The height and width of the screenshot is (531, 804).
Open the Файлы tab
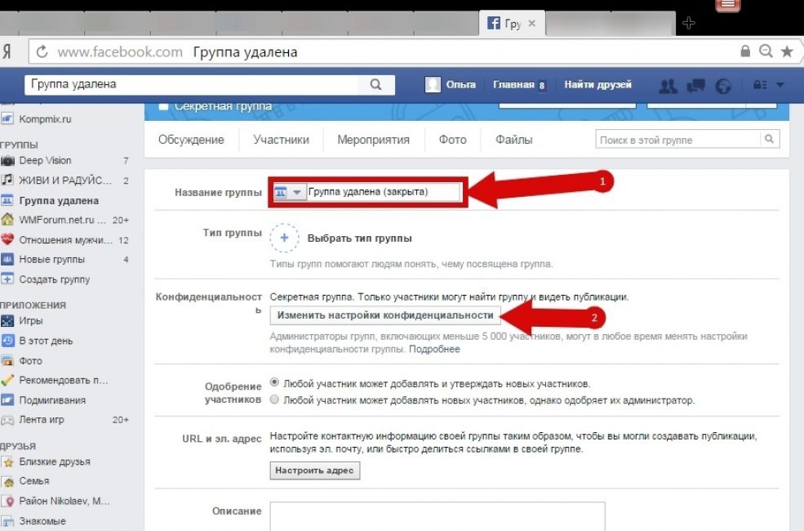[x=513, y=140]
